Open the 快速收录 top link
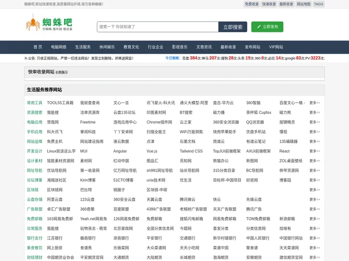Image resolution: width=349 pixels, height=261 pixels. pyautogui.click(x=269, y=4)
